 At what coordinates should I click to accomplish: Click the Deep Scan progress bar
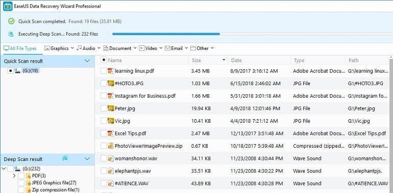coord(253,34)
